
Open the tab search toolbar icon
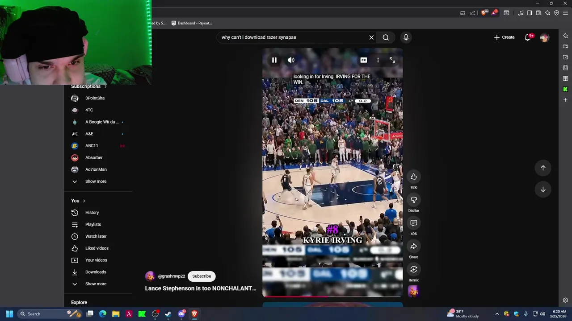click(506, 13)
